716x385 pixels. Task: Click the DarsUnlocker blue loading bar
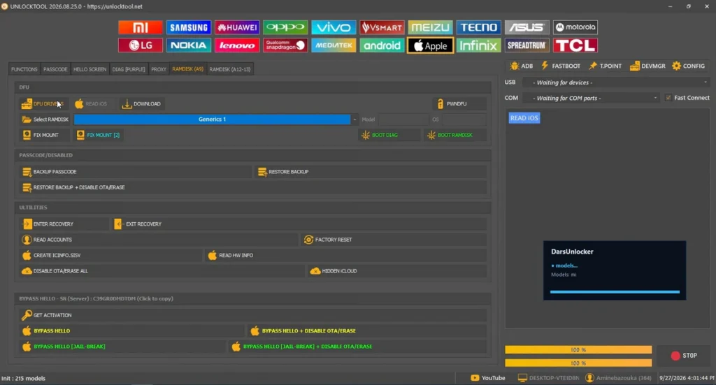[615, 291]
